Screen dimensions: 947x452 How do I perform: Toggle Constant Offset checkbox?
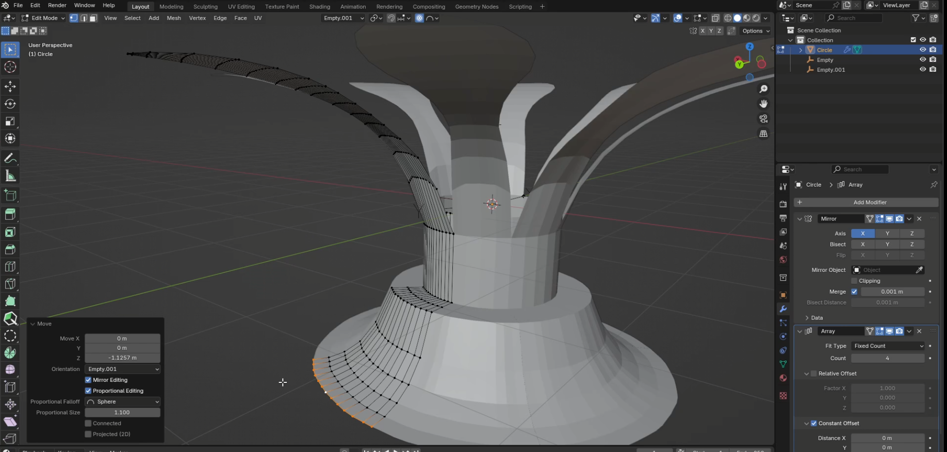[814, 423]
